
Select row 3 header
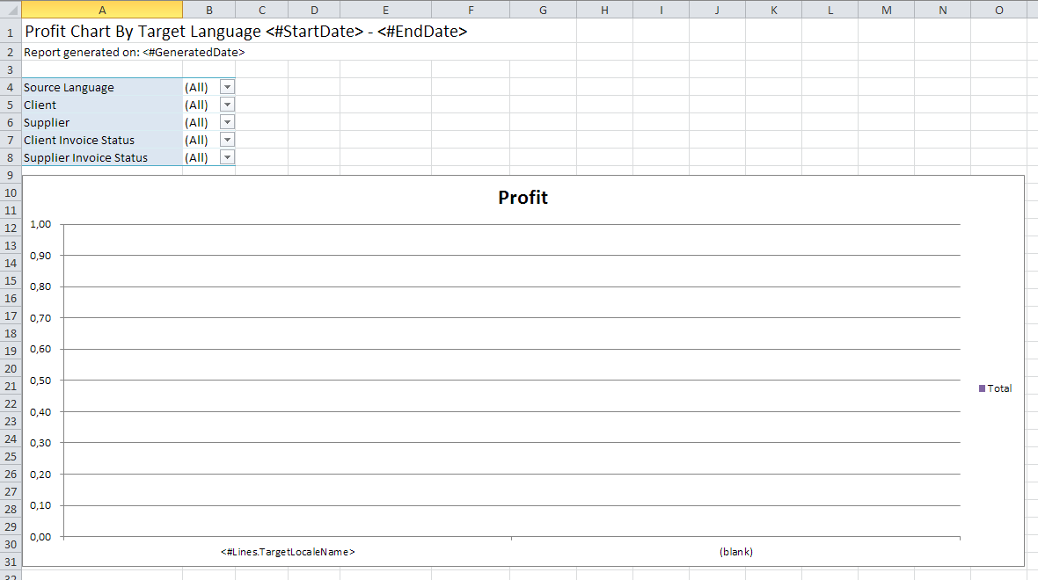(11, 69)
